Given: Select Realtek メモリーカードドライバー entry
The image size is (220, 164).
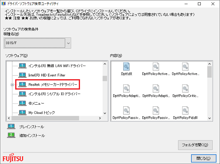Looking at the screenshot, I should [53, 84].
